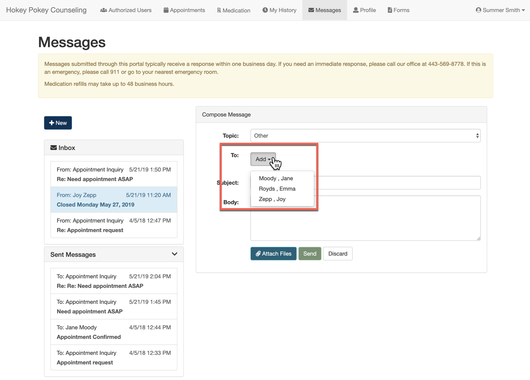Open the Forms document tab
Image resolution: width=530 pixels, height=380 pixels.
(398, 10)
